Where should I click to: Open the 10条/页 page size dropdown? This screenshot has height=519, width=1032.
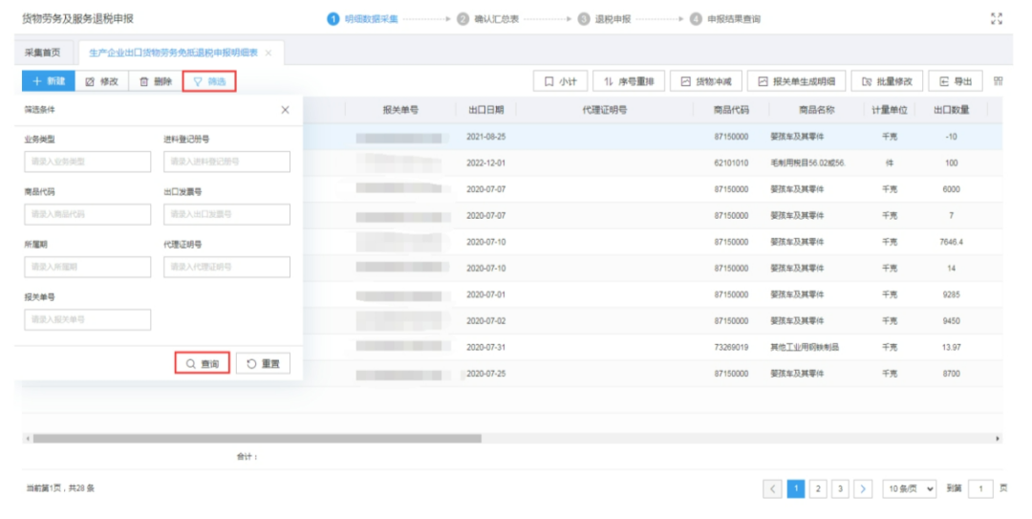click(909, 489)
